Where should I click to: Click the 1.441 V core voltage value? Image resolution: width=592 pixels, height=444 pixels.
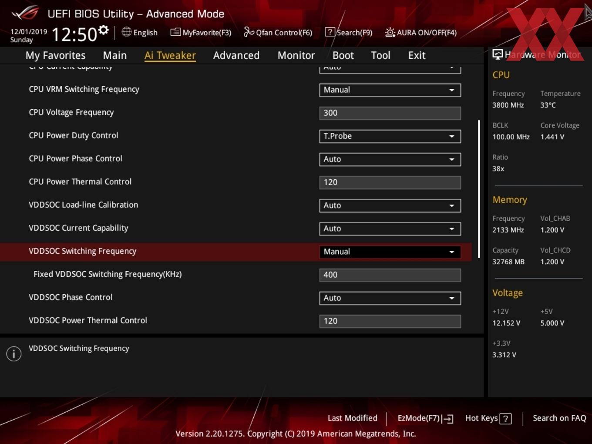(x=552, y=137)
